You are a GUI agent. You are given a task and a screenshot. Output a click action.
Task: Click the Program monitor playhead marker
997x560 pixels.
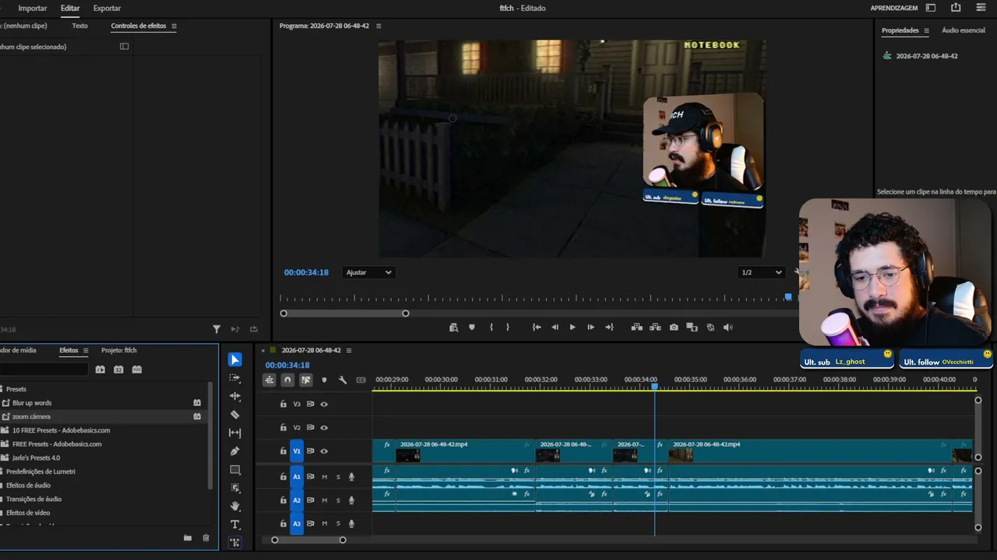tap(788, 297)
